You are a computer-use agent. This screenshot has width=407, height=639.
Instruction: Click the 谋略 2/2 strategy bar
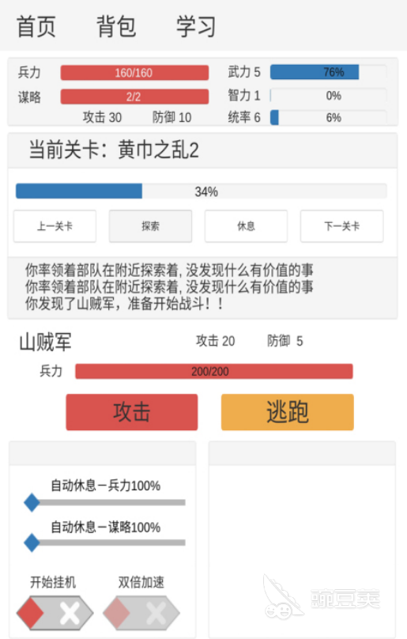(134, 96)
